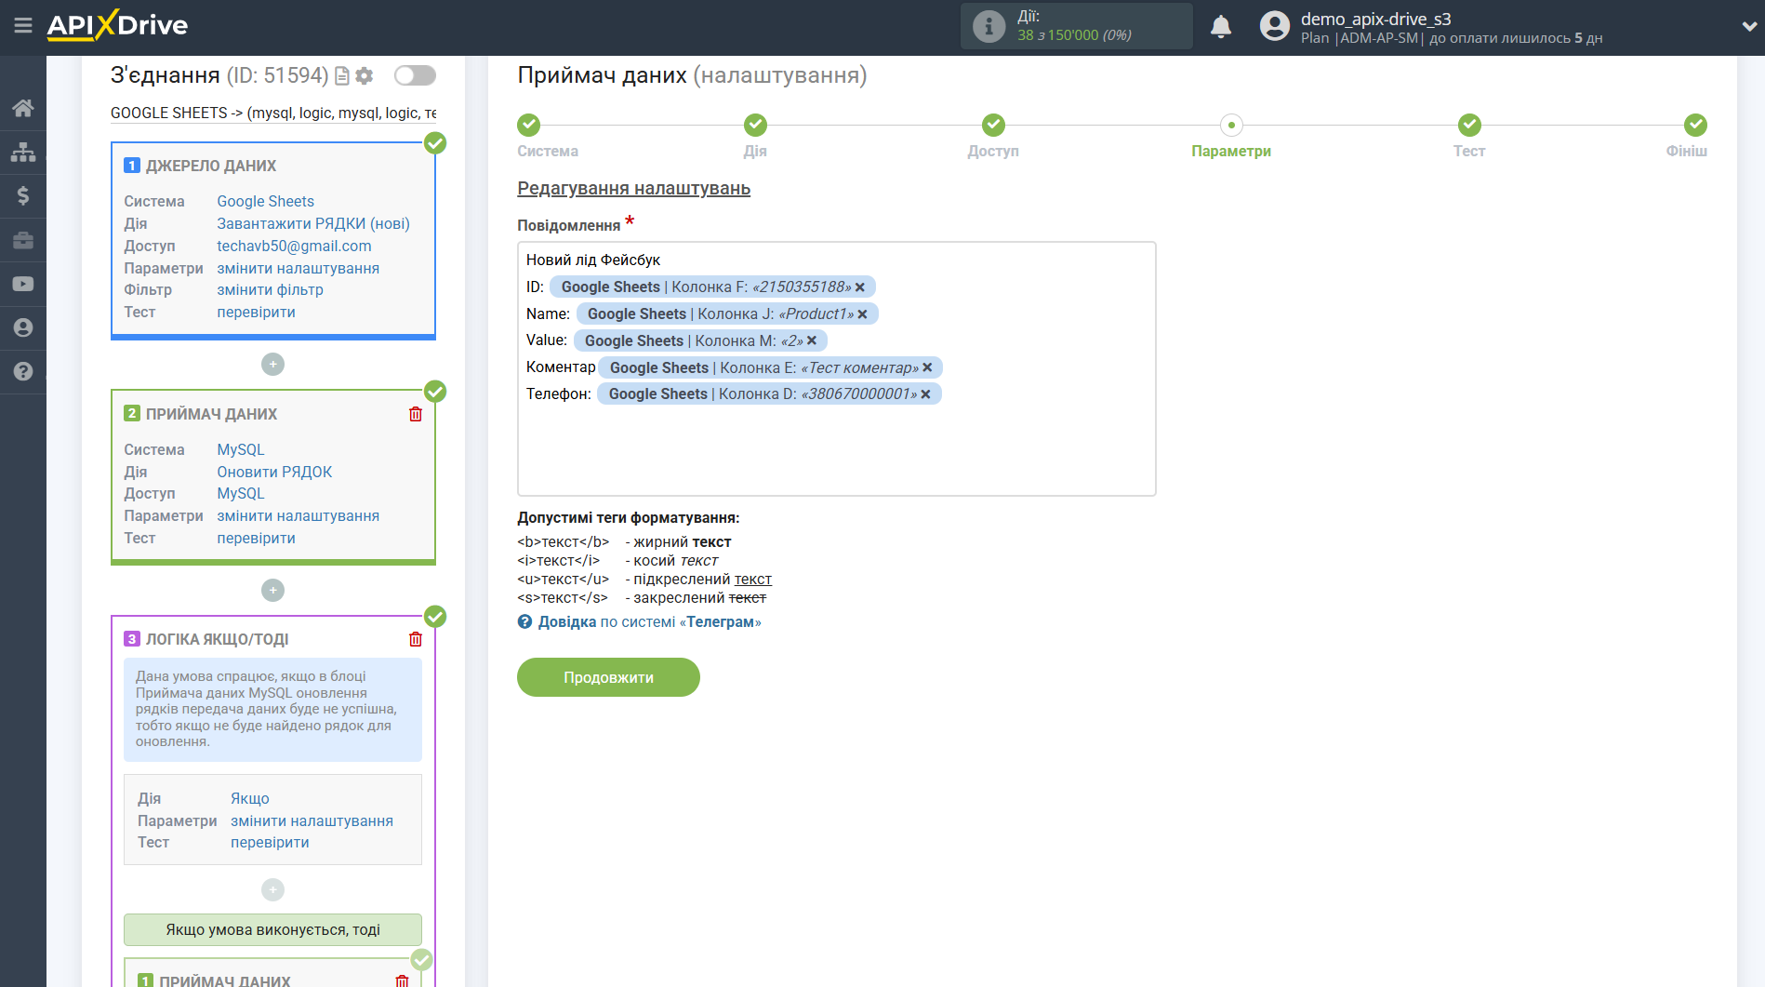Image resolution: width=1765 pixels, height=987 pixels.
Task: Remove the Колонка J Product1 tag
Action: (862, 314)
